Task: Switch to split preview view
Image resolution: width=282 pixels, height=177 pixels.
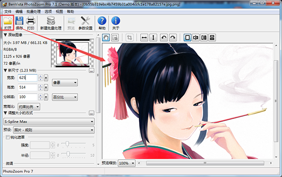Action: click(x=196, y=37)
